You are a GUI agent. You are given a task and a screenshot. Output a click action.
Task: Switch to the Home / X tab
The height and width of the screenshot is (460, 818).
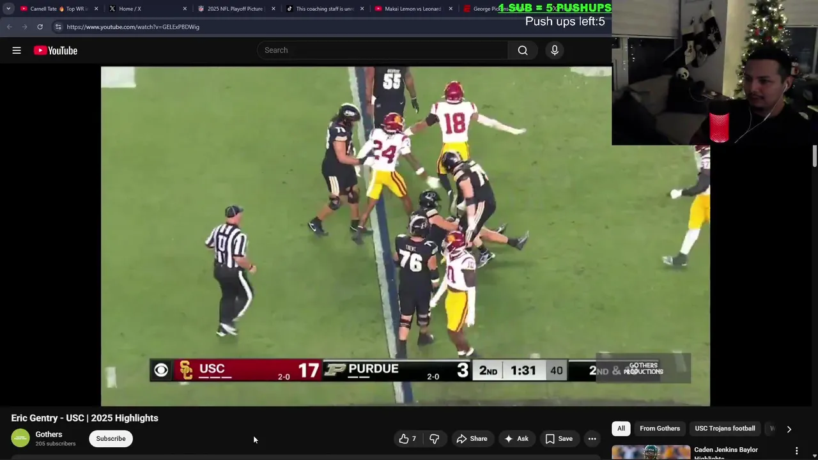(x=143, y=9)
